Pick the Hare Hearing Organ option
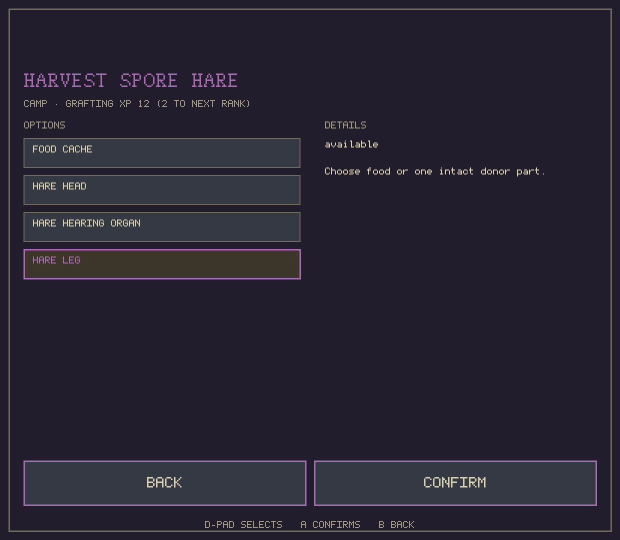Image resolution: width=620 pixels, height=540 pixels. tap(162, 227)
